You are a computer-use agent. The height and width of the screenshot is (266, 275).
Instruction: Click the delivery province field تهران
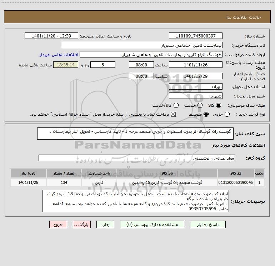(196, 86)
